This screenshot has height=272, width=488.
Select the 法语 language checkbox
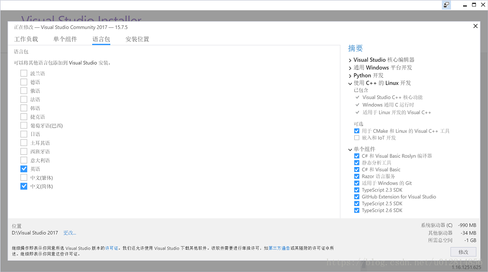pos(23,100)
